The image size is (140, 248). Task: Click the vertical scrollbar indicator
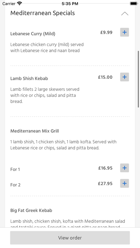pos(139,79)
